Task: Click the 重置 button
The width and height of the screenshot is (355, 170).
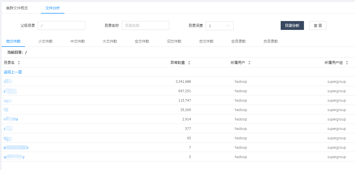Action: tap(318, 25)
